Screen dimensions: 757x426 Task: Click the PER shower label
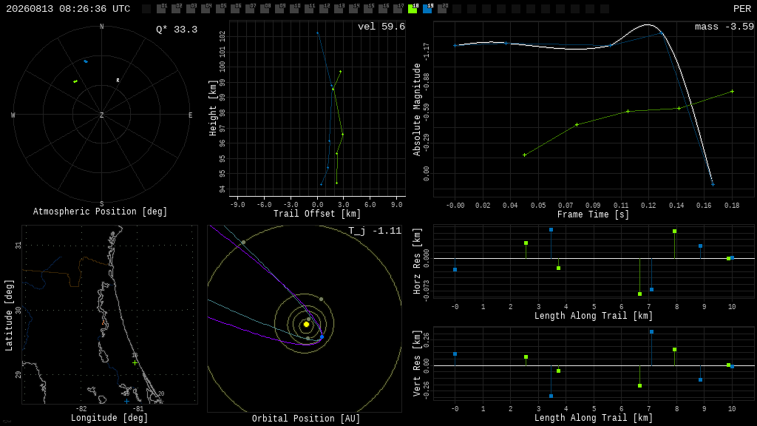[742, 9]
